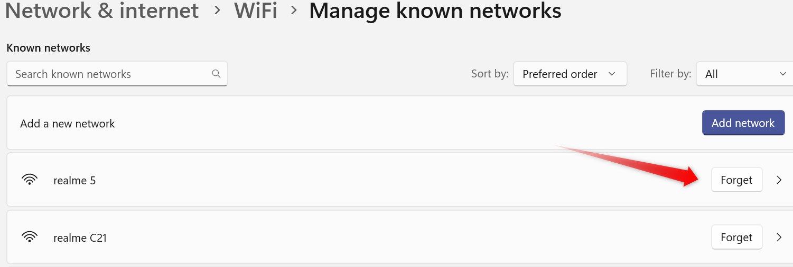Click the search magnifier icon
This screenshot has height=267, width=793.
pyautogui.click(x=216, y=74)
